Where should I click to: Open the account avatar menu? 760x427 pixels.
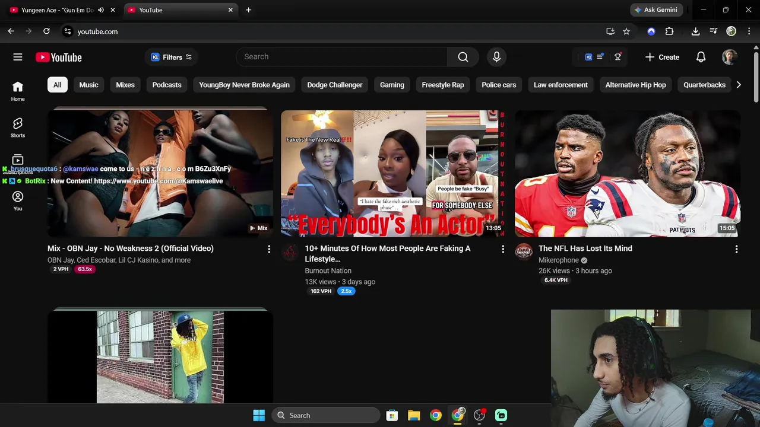coord(730,57)
